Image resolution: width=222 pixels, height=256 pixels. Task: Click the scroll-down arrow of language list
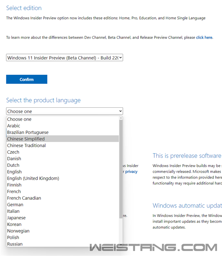(121, 245)
